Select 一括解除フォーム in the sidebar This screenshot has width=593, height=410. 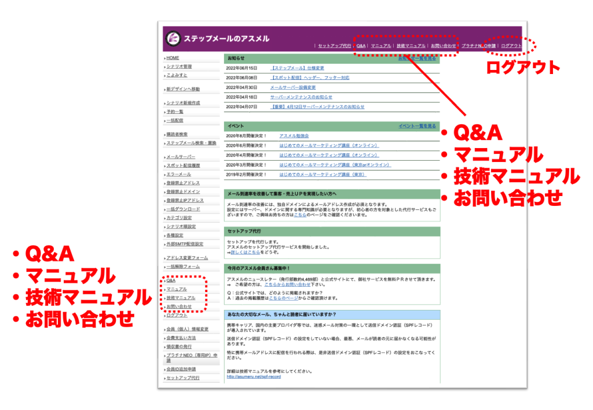(183, 267)
